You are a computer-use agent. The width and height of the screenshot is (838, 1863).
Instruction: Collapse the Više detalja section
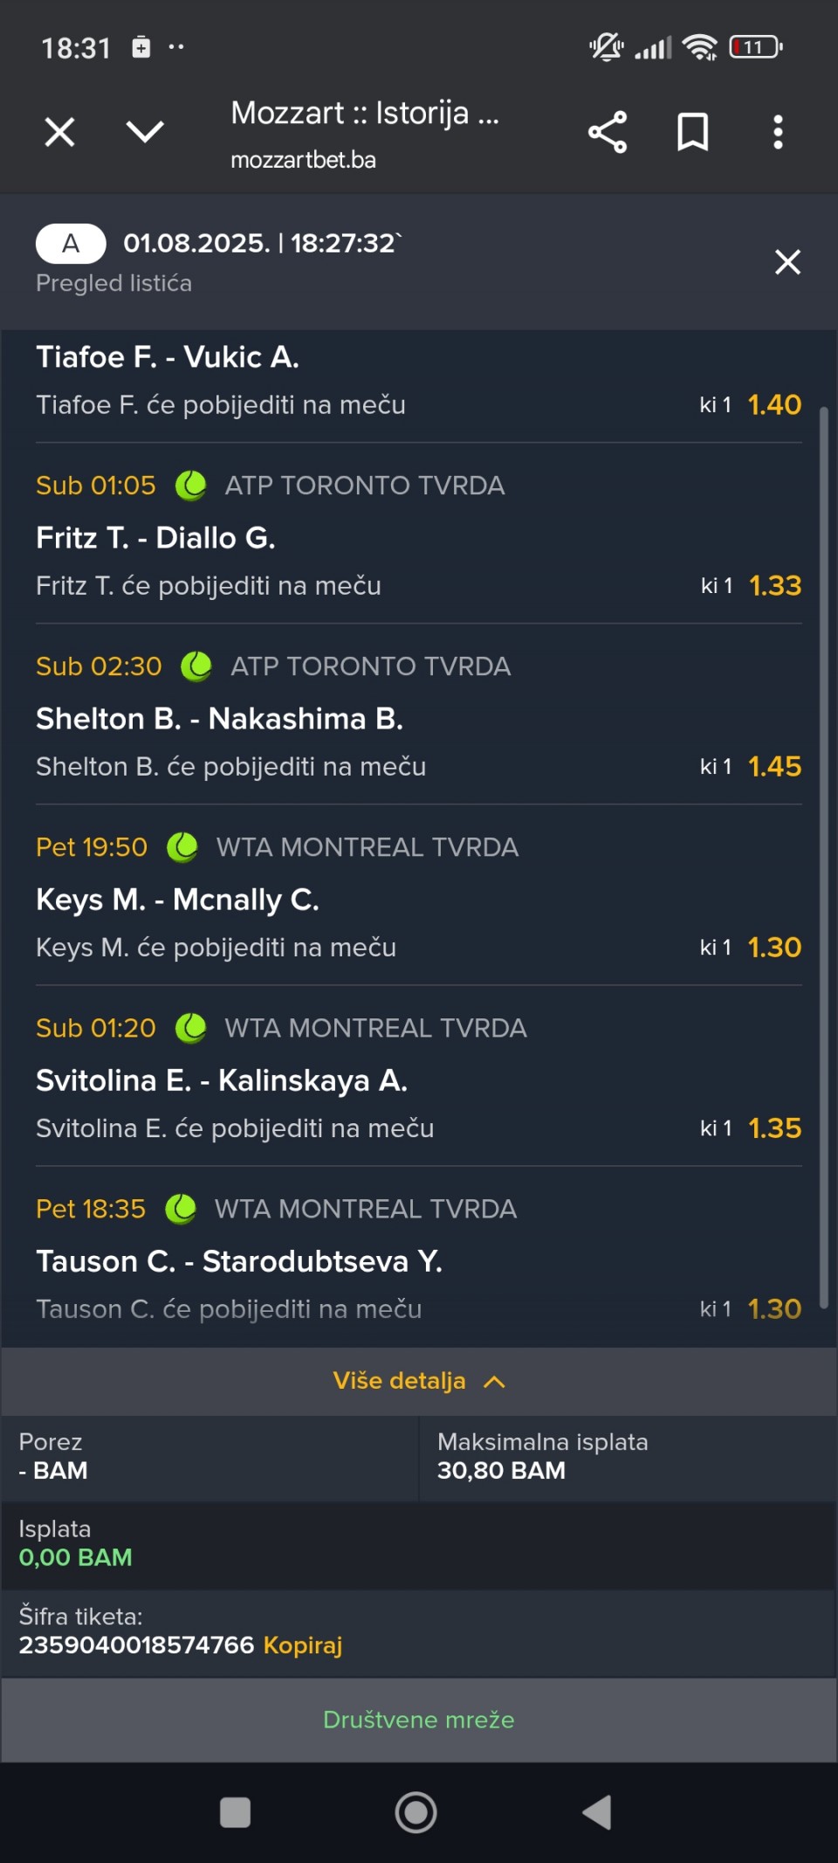419,1381
